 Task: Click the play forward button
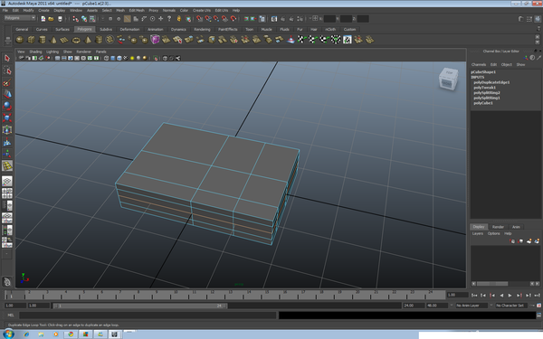click(510, 296)
